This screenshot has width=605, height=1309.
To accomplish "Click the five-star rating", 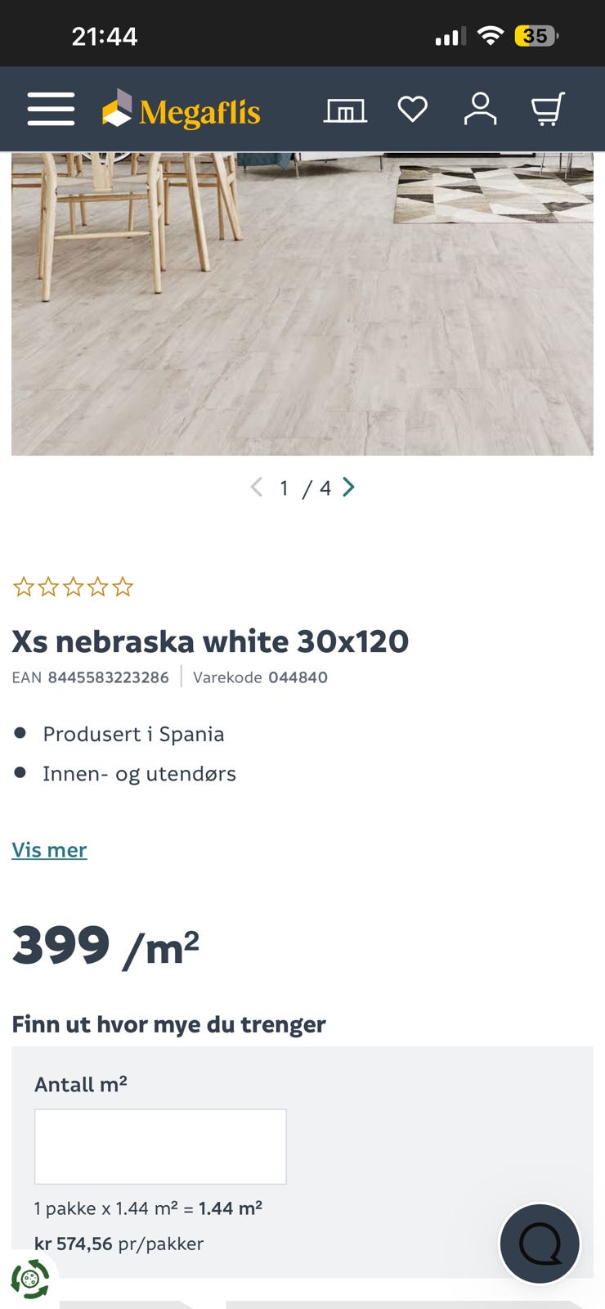I will tap(73, 587).
